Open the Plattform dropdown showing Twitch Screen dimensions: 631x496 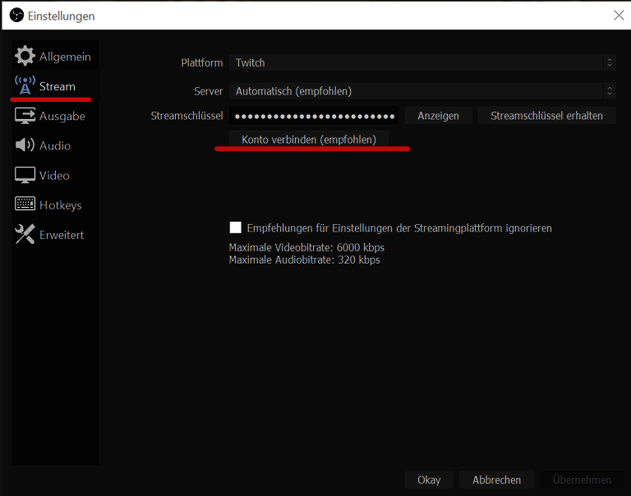[422, 62]
